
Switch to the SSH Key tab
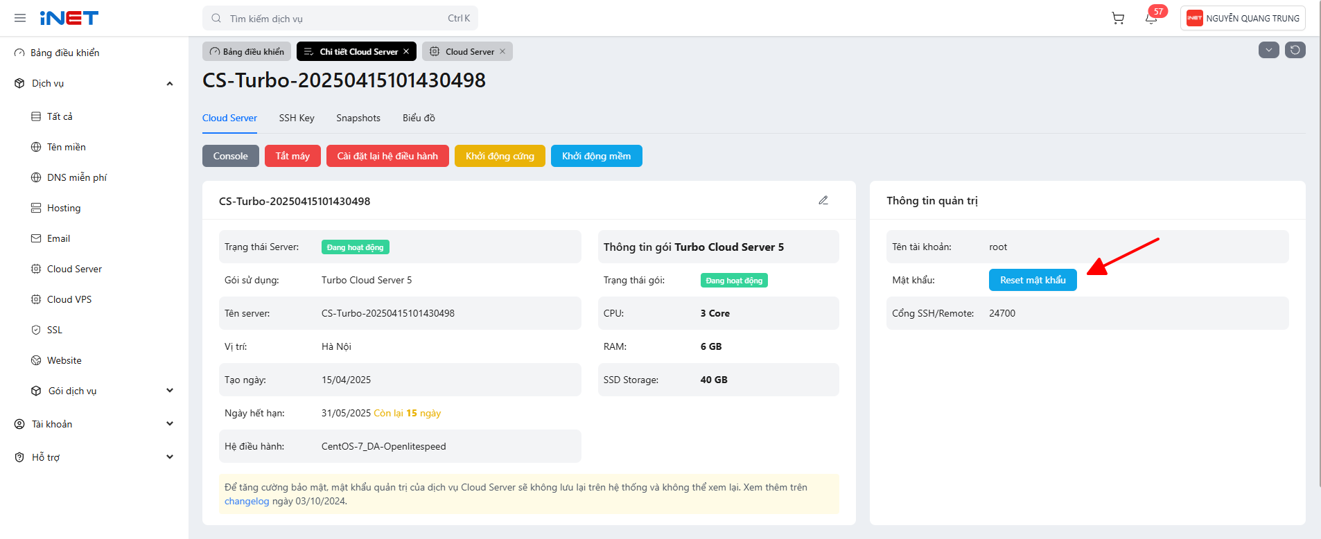(x=297, y=118)
